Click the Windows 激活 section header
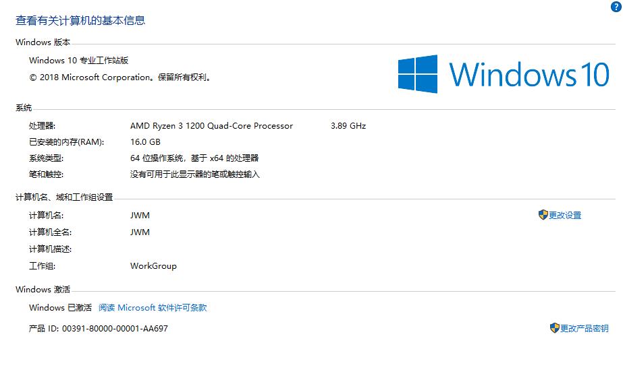The height and width of the screenshot is (382, 623). pos(43,290)
